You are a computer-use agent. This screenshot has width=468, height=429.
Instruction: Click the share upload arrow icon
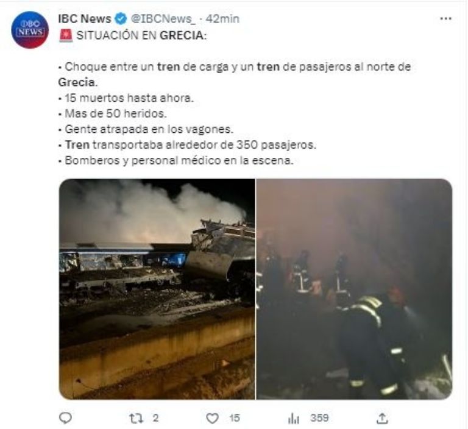pyautogui.click(x=382, y=418)
